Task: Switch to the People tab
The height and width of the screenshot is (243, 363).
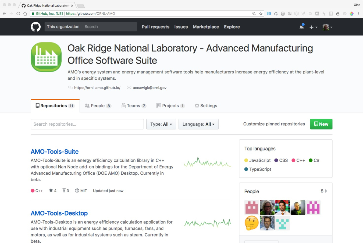Action: [98, 106]
